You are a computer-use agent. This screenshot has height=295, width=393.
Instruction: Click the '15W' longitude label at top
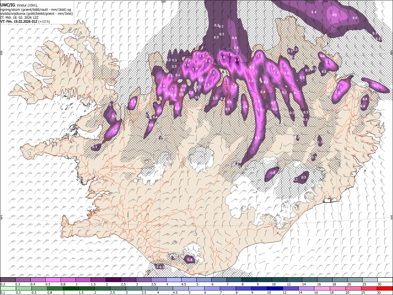[325, 2]
